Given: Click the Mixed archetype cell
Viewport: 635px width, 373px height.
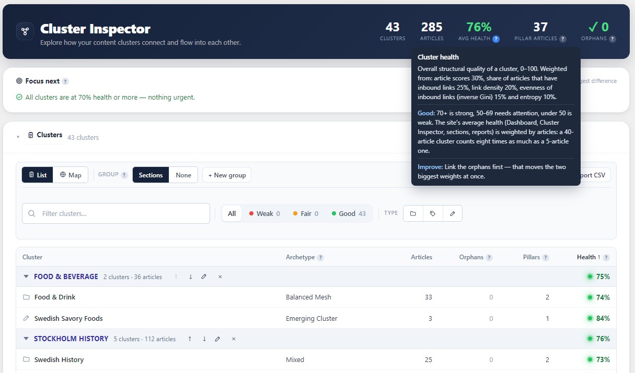Looking at the screenshot, I should [295, 359].
